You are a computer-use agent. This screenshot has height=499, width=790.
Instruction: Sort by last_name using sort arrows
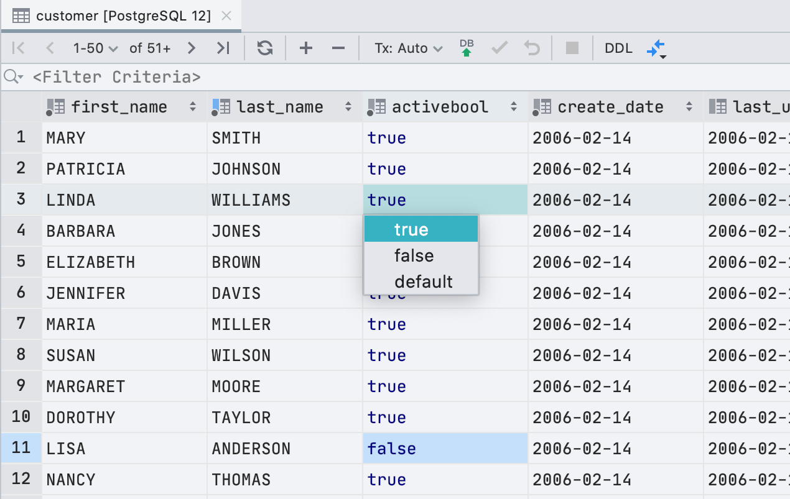coord(348,107)
